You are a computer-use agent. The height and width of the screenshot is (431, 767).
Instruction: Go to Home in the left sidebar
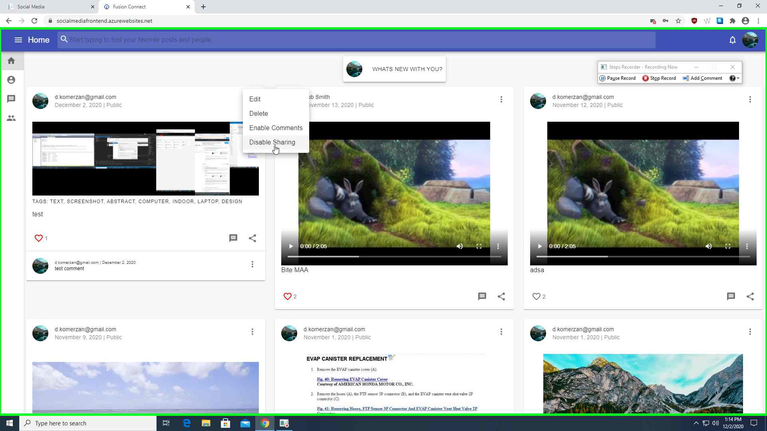pyautogui.click(x=11, y=61)
